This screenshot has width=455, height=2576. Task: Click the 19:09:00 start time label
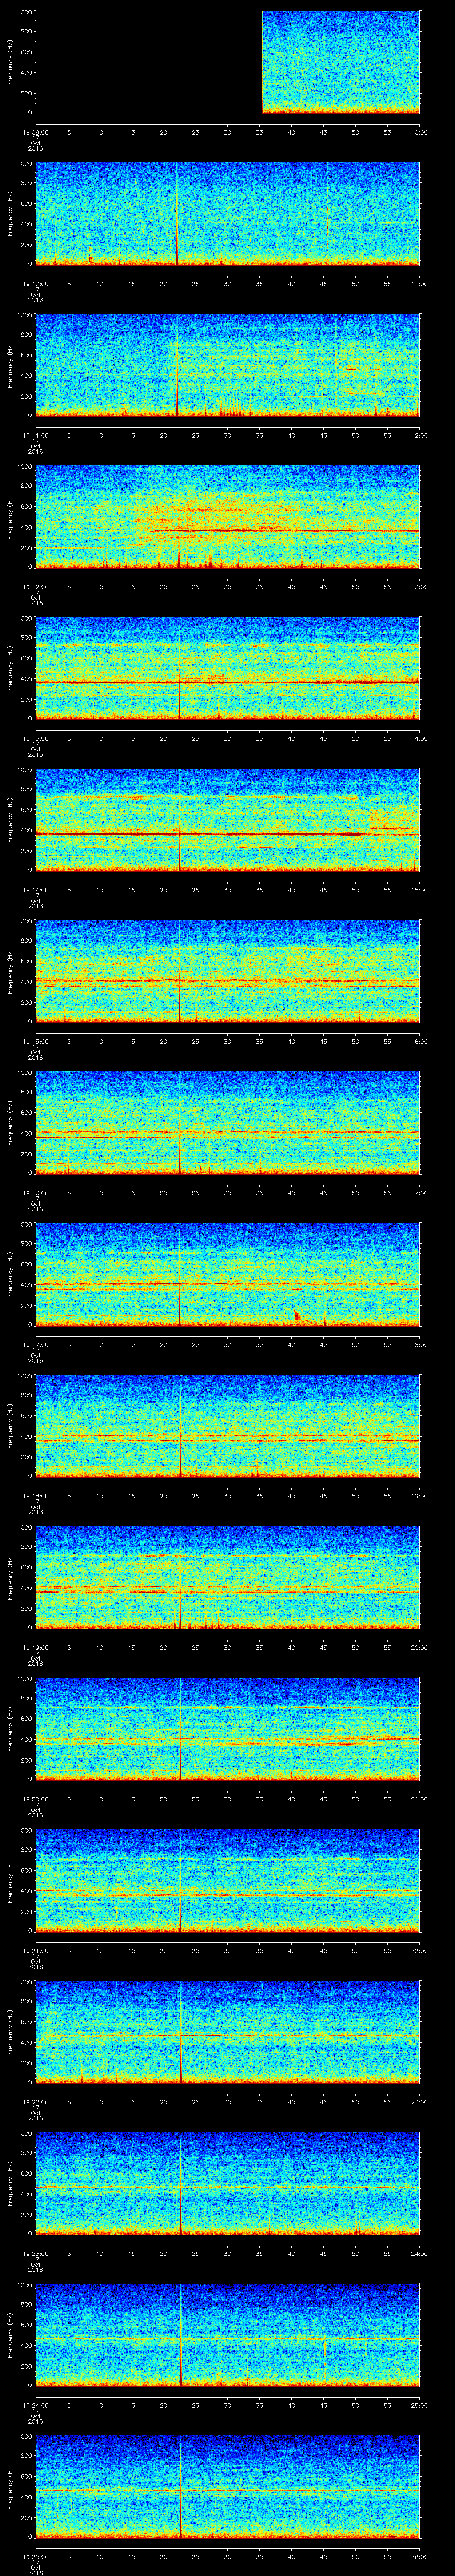(x=35, y=132)
